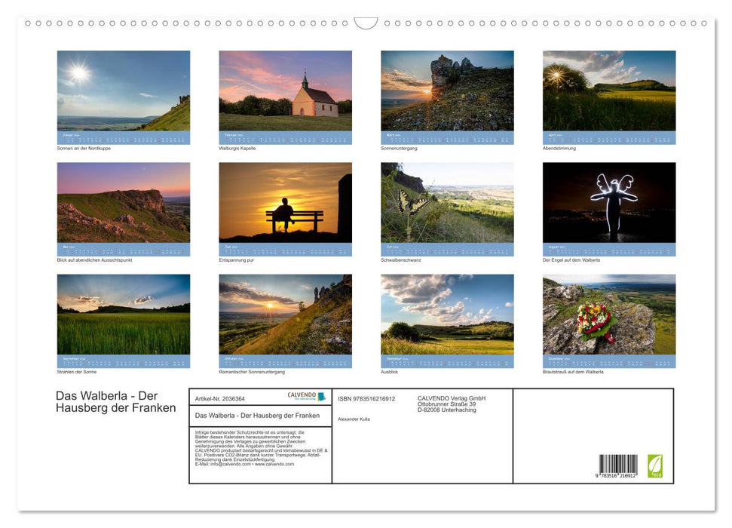Click the bridal bouquet in December image

(592, 321)
